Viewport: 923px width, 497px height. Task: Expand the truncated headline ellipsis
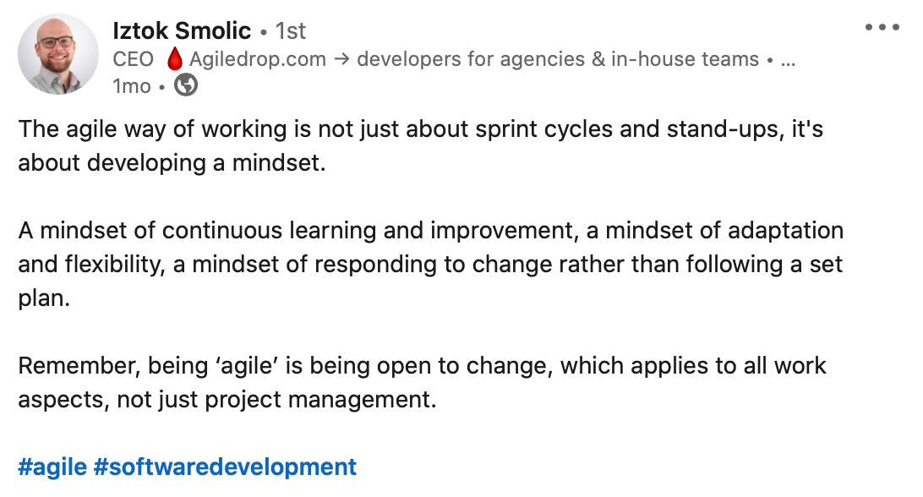click(789, 60)
